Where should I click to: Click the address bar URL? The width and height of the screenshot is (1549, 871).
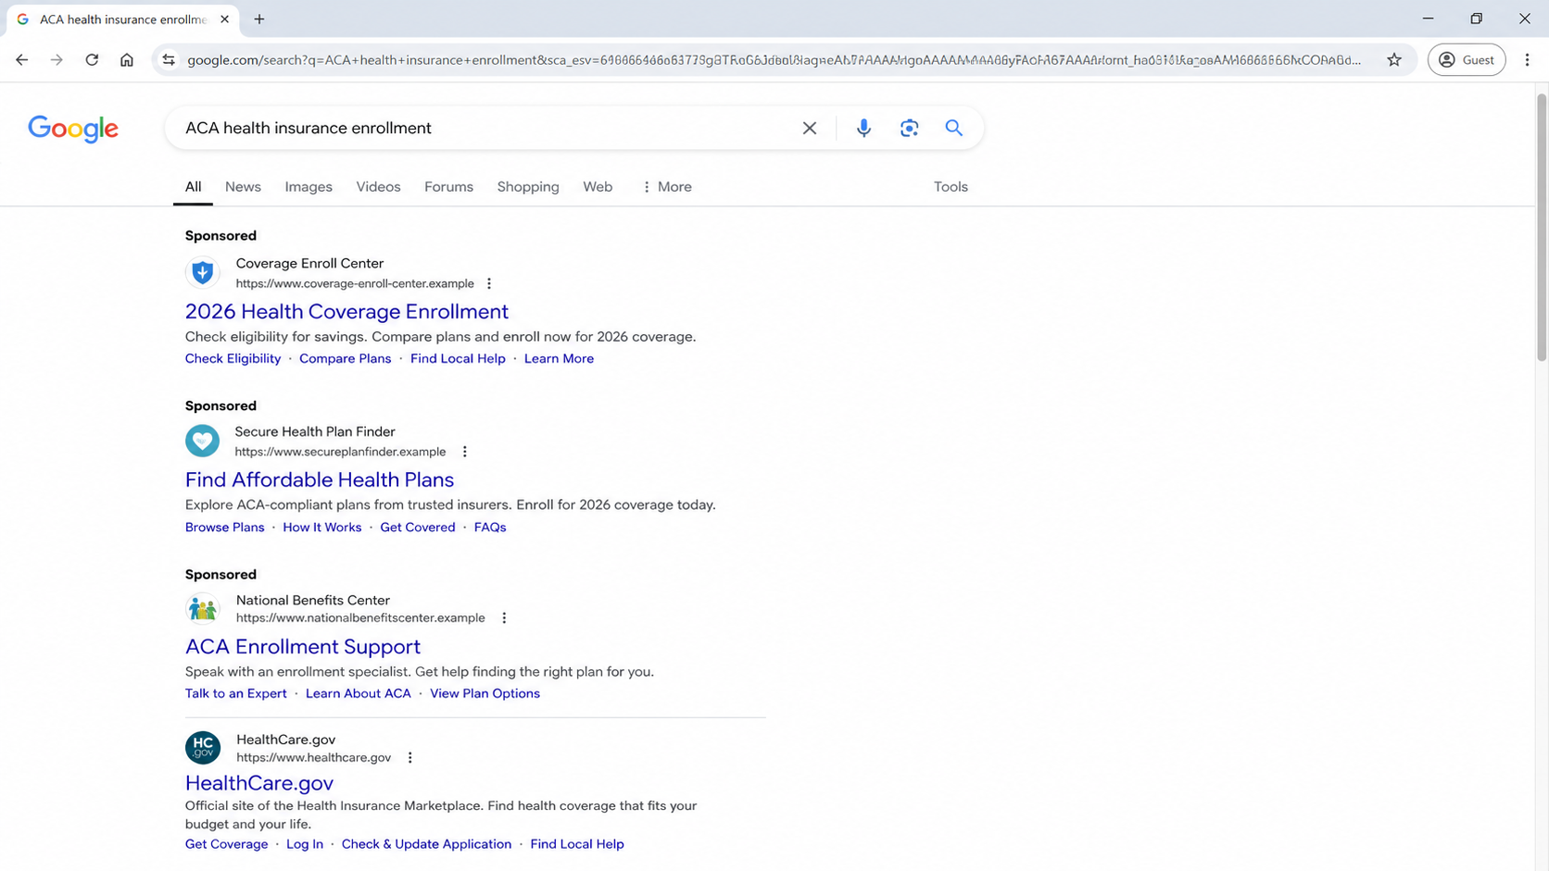(774, 60)
